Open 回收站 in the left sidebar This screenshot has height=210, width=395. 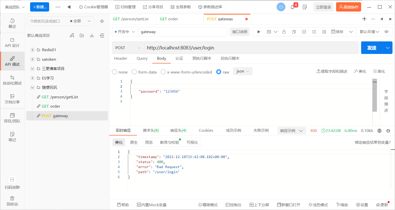click(12, 201)
